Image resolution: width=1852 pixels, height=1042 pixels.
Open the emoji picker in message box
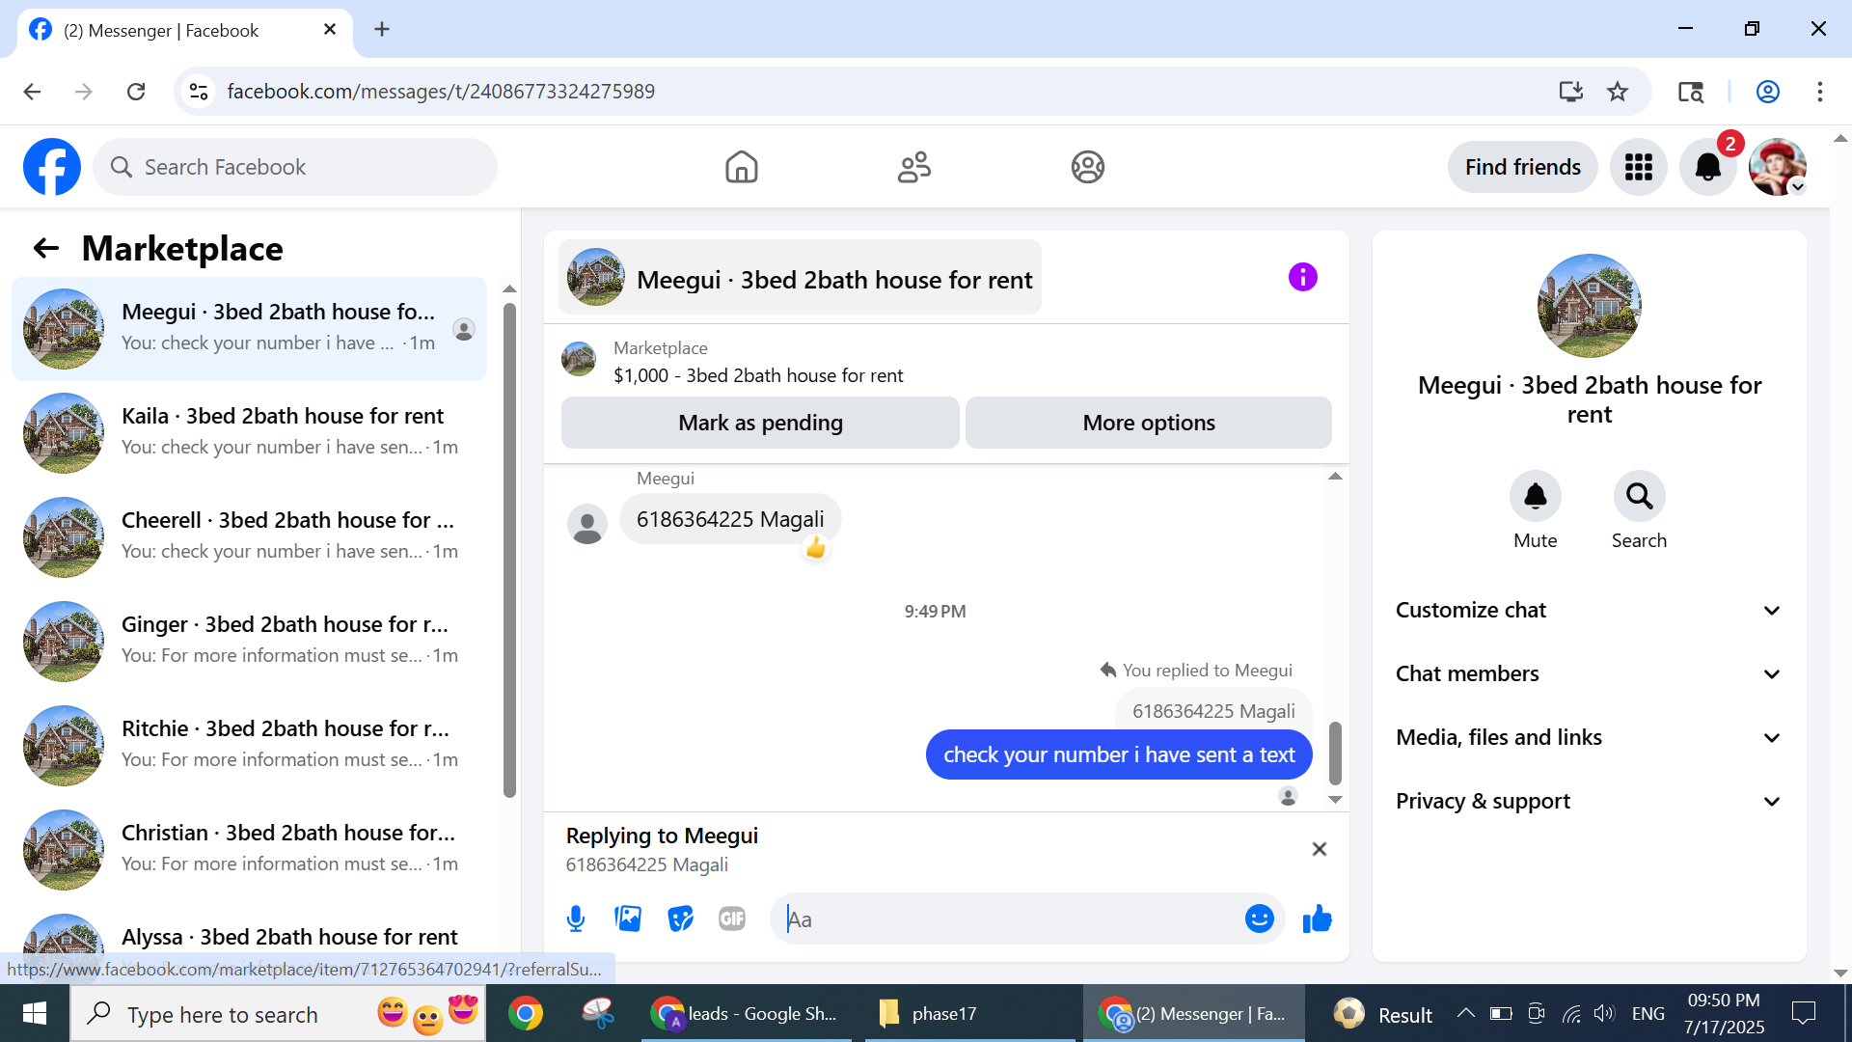[x=1259, y=919]
